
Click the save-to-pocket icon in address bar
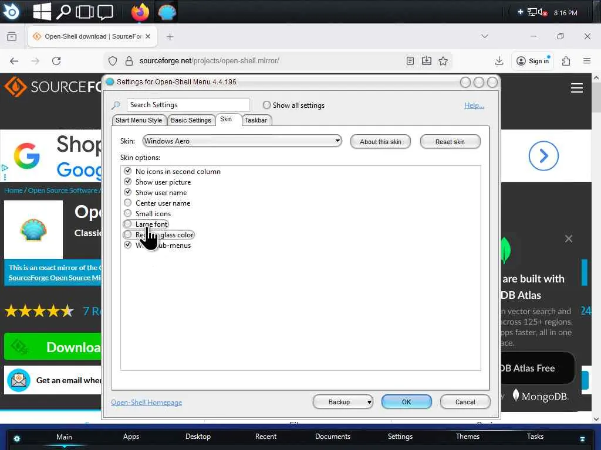tap(427, 61)
